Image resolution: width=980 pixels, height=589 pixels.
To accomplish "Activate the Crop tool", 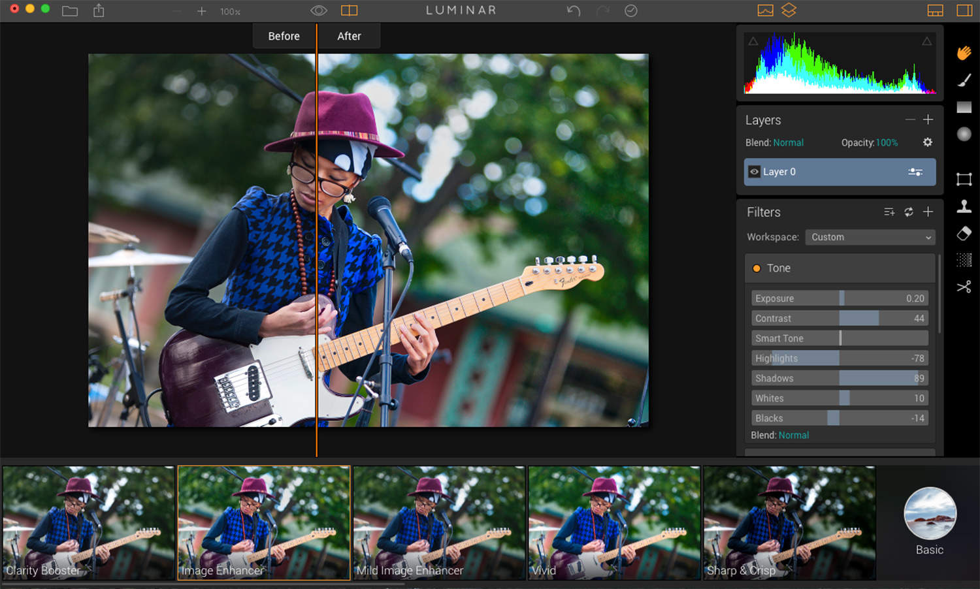I will 964,179.
